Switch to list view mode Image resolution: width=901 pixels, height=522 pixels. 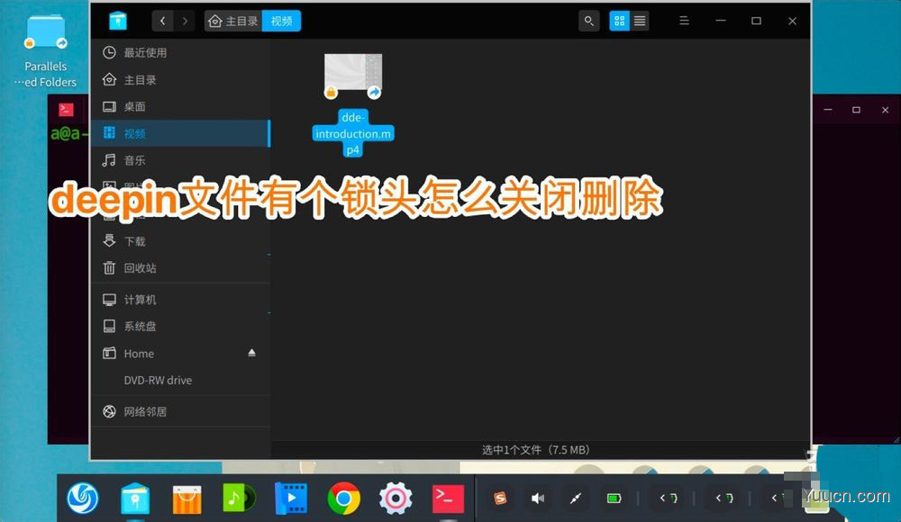[639, 20]
